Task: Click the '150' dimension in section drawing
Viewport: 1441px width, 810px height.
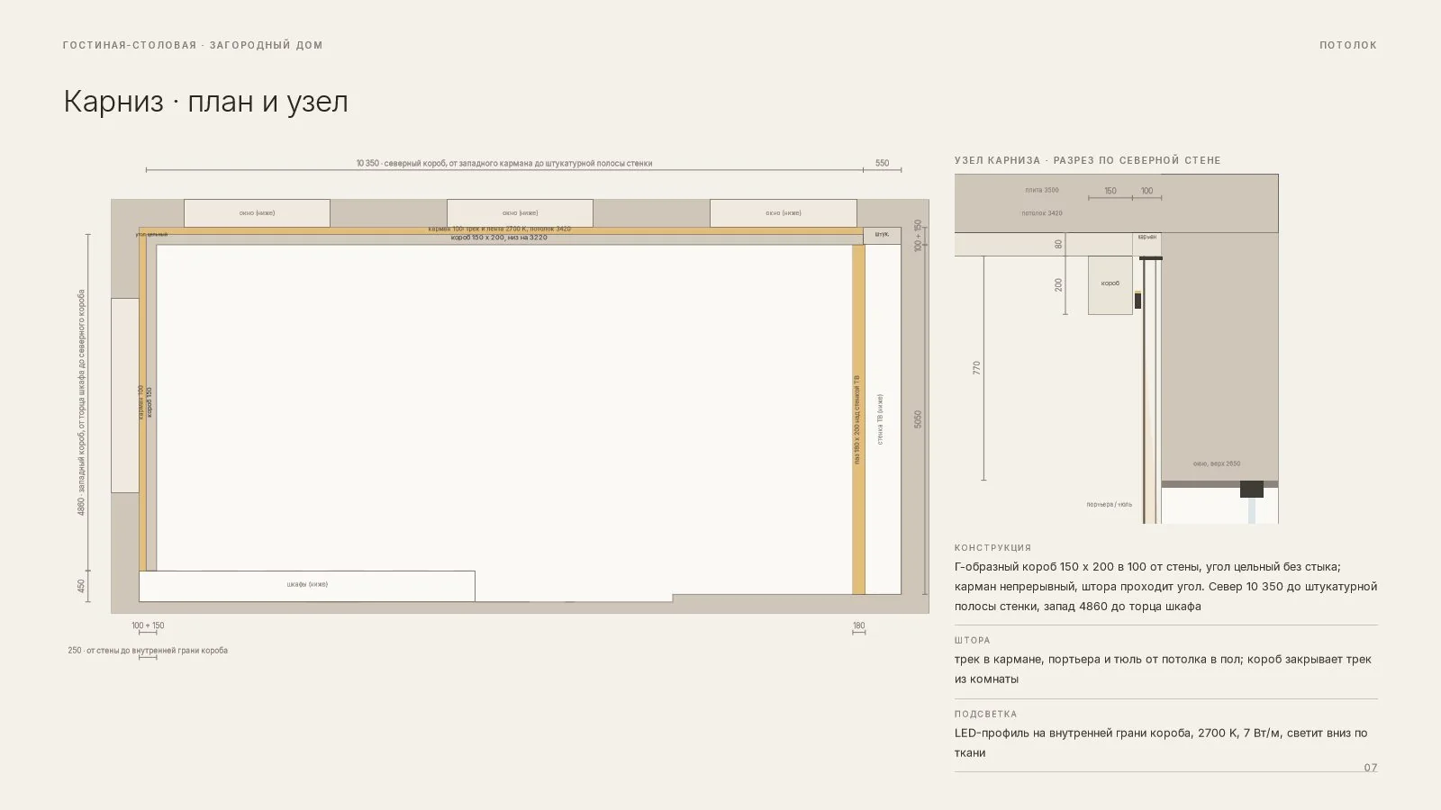Action: [1110, 191]
